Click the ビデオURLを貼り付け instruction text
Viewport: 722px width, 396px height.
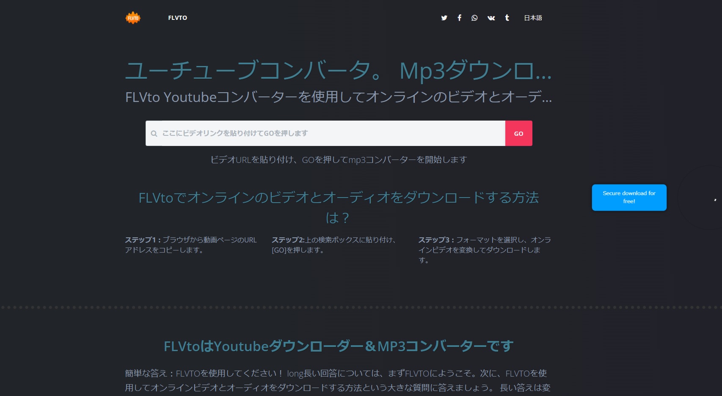339,159
